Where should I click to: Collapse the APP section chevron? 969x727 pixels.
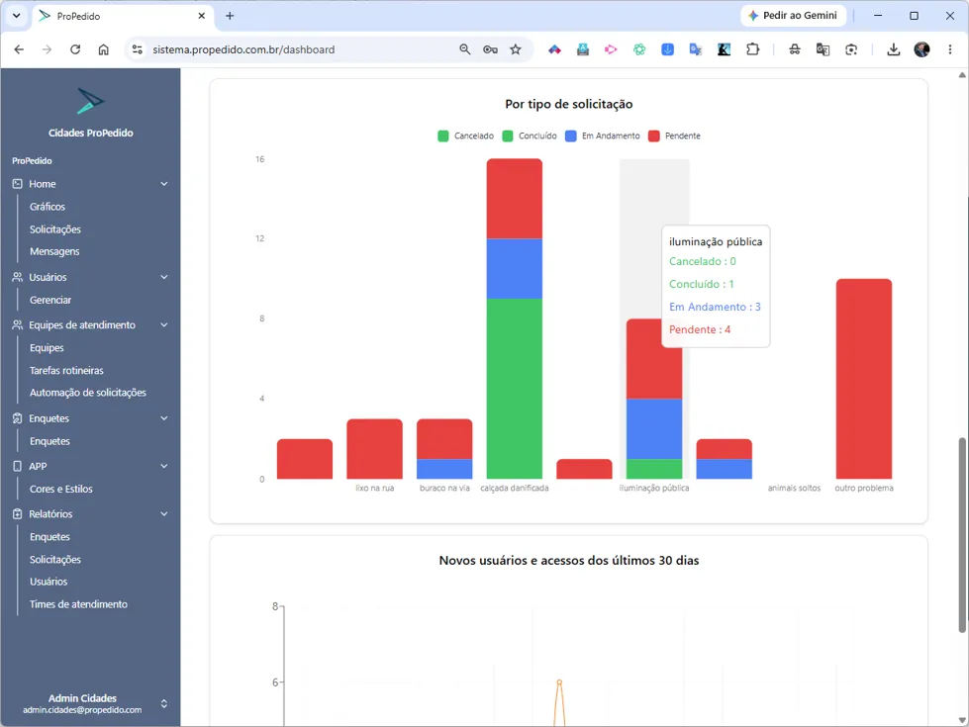point(163,466)
